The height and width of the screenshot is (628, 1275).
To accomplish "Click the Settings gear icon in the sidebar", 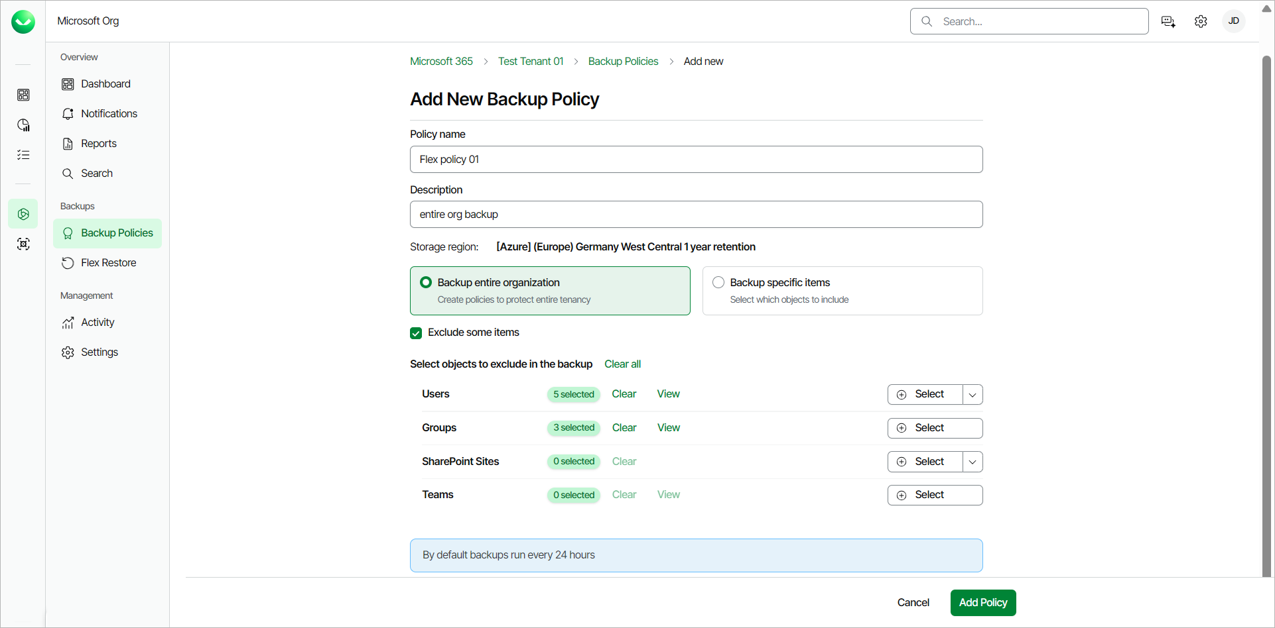I will tap(68, 352).
